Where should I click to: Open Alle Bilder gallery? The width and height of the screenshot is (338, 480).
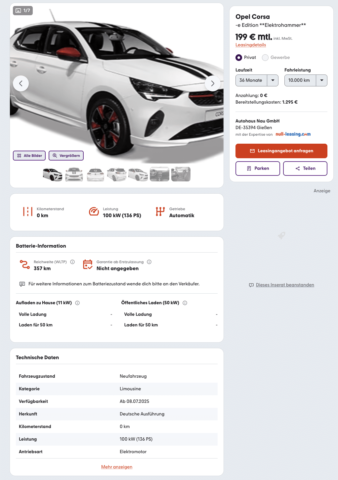click(x=29, y=156)
